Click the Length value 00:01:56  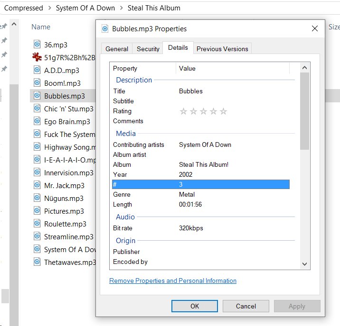(x=190, y=204)
